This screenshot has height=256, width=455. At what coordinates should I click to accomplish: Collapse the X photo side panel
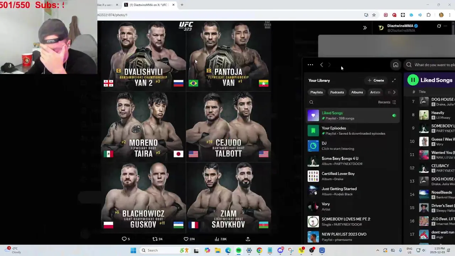tap(365, 28)
